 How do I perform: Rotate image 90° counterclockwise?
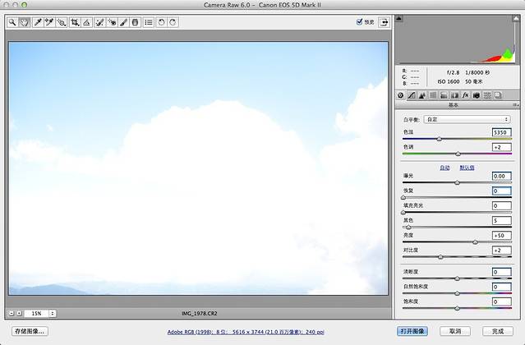pos(161,23)
